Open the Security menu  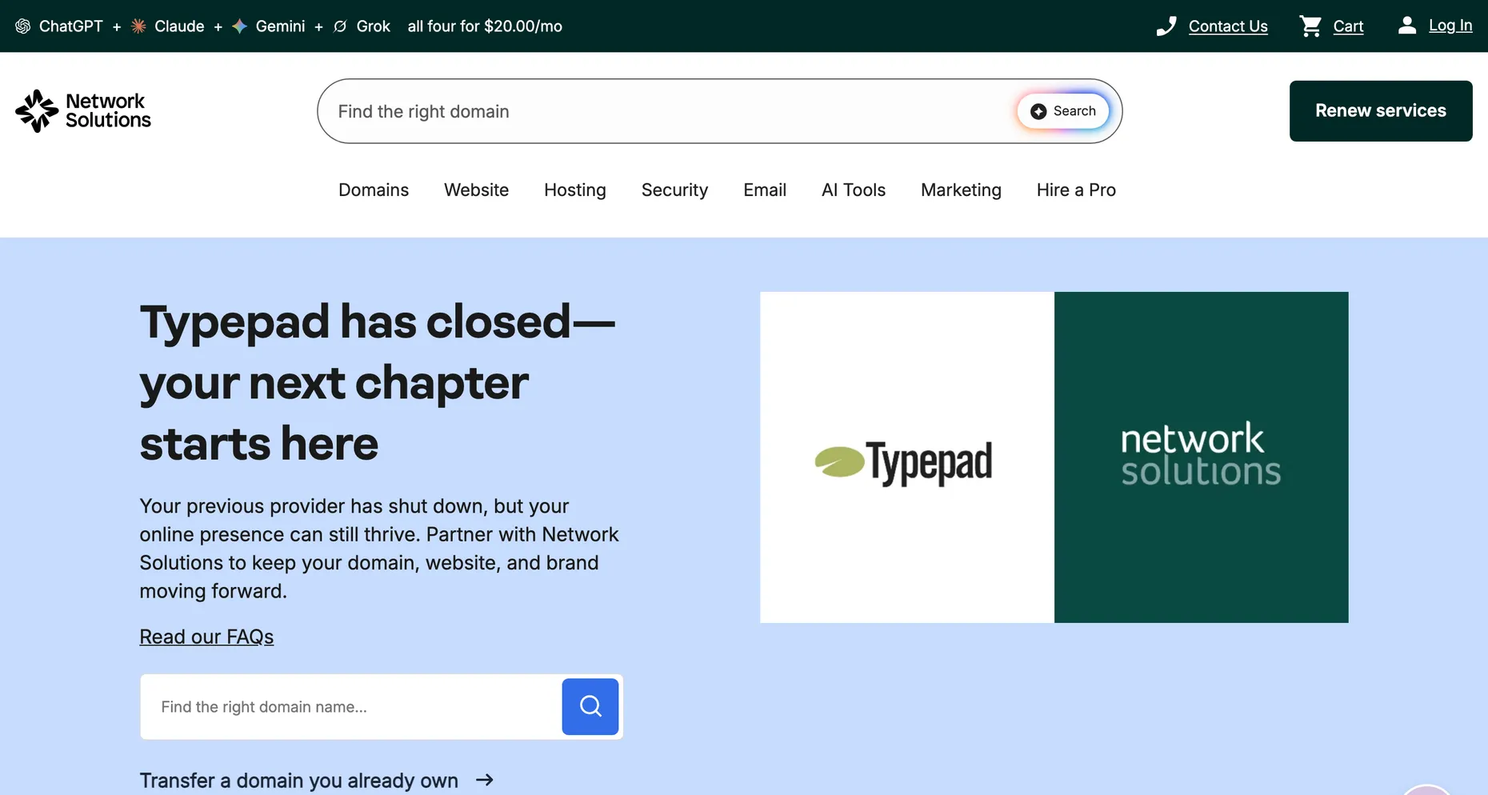674,190
